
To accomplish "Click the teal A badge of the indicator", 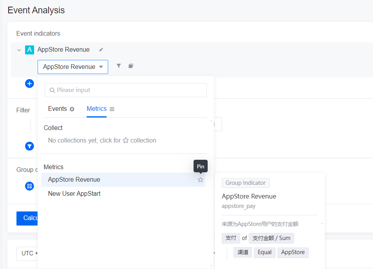I will [29, 50].
